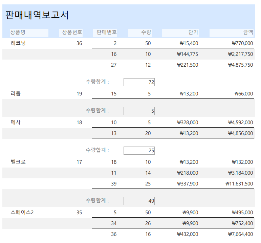Click the unit price ₩221,500
Image resolution: width=261 pixels, height=243 pixels.
(188, 65)
